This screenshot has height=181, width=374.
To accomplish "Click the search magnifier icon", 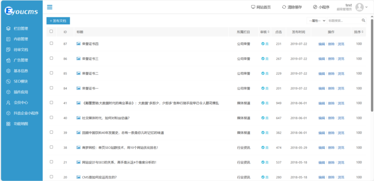I will [x=363, y=20].
